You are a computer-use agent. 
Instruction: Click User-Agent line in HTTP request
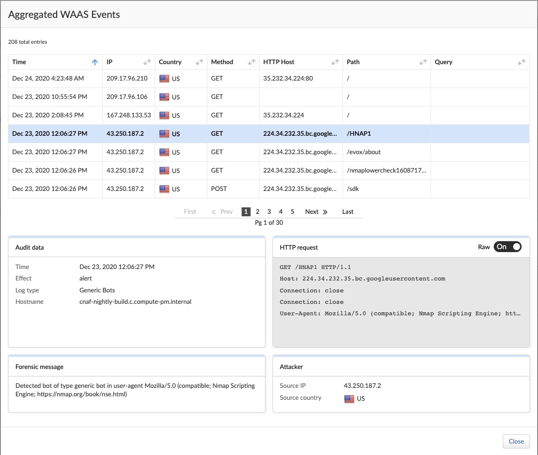point(400,313)
